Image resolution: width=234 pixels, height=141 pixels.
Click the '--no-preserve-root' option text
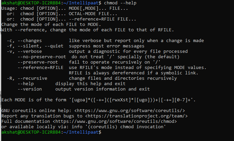42,57
